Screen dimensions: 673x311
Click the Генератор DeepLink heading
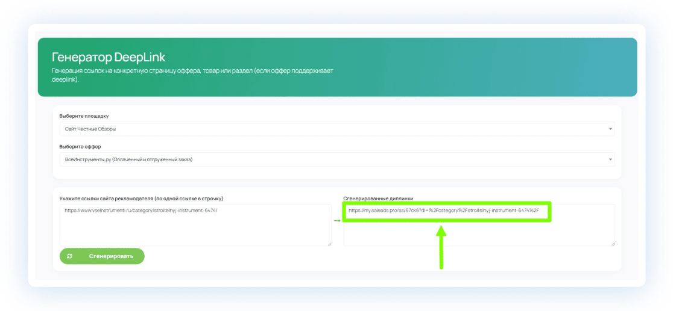pyautogui.click(x=109, y=57)
